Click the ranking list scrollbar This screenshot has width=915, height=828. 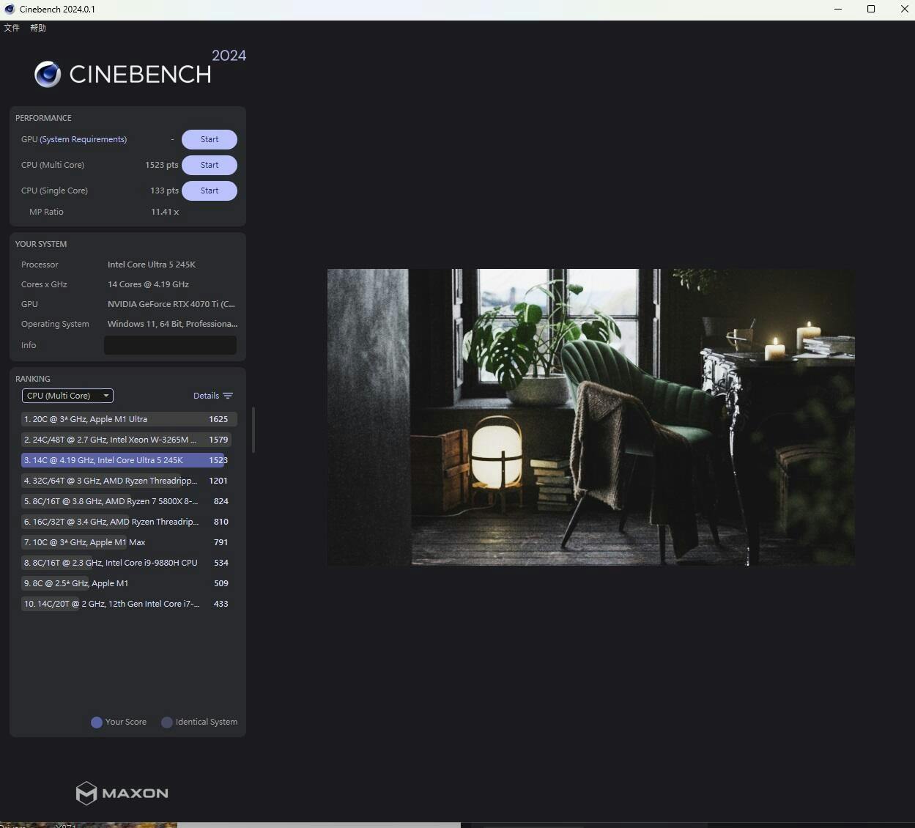pyautogui.click(x=253, y=430)
